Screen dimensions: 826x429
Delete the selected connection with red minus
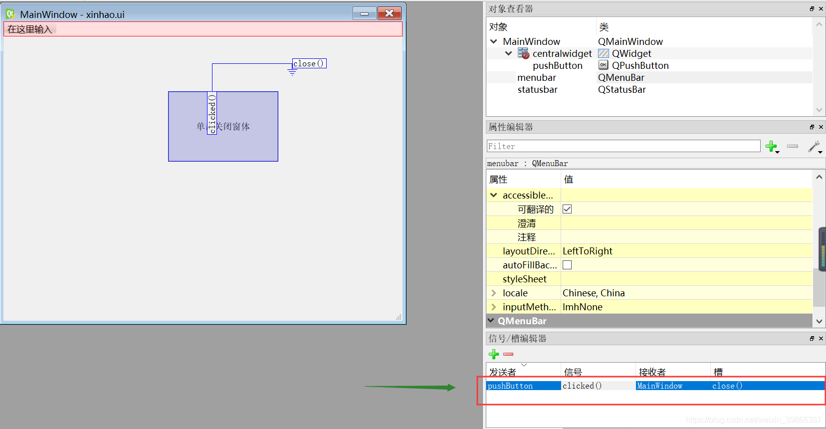508,354
